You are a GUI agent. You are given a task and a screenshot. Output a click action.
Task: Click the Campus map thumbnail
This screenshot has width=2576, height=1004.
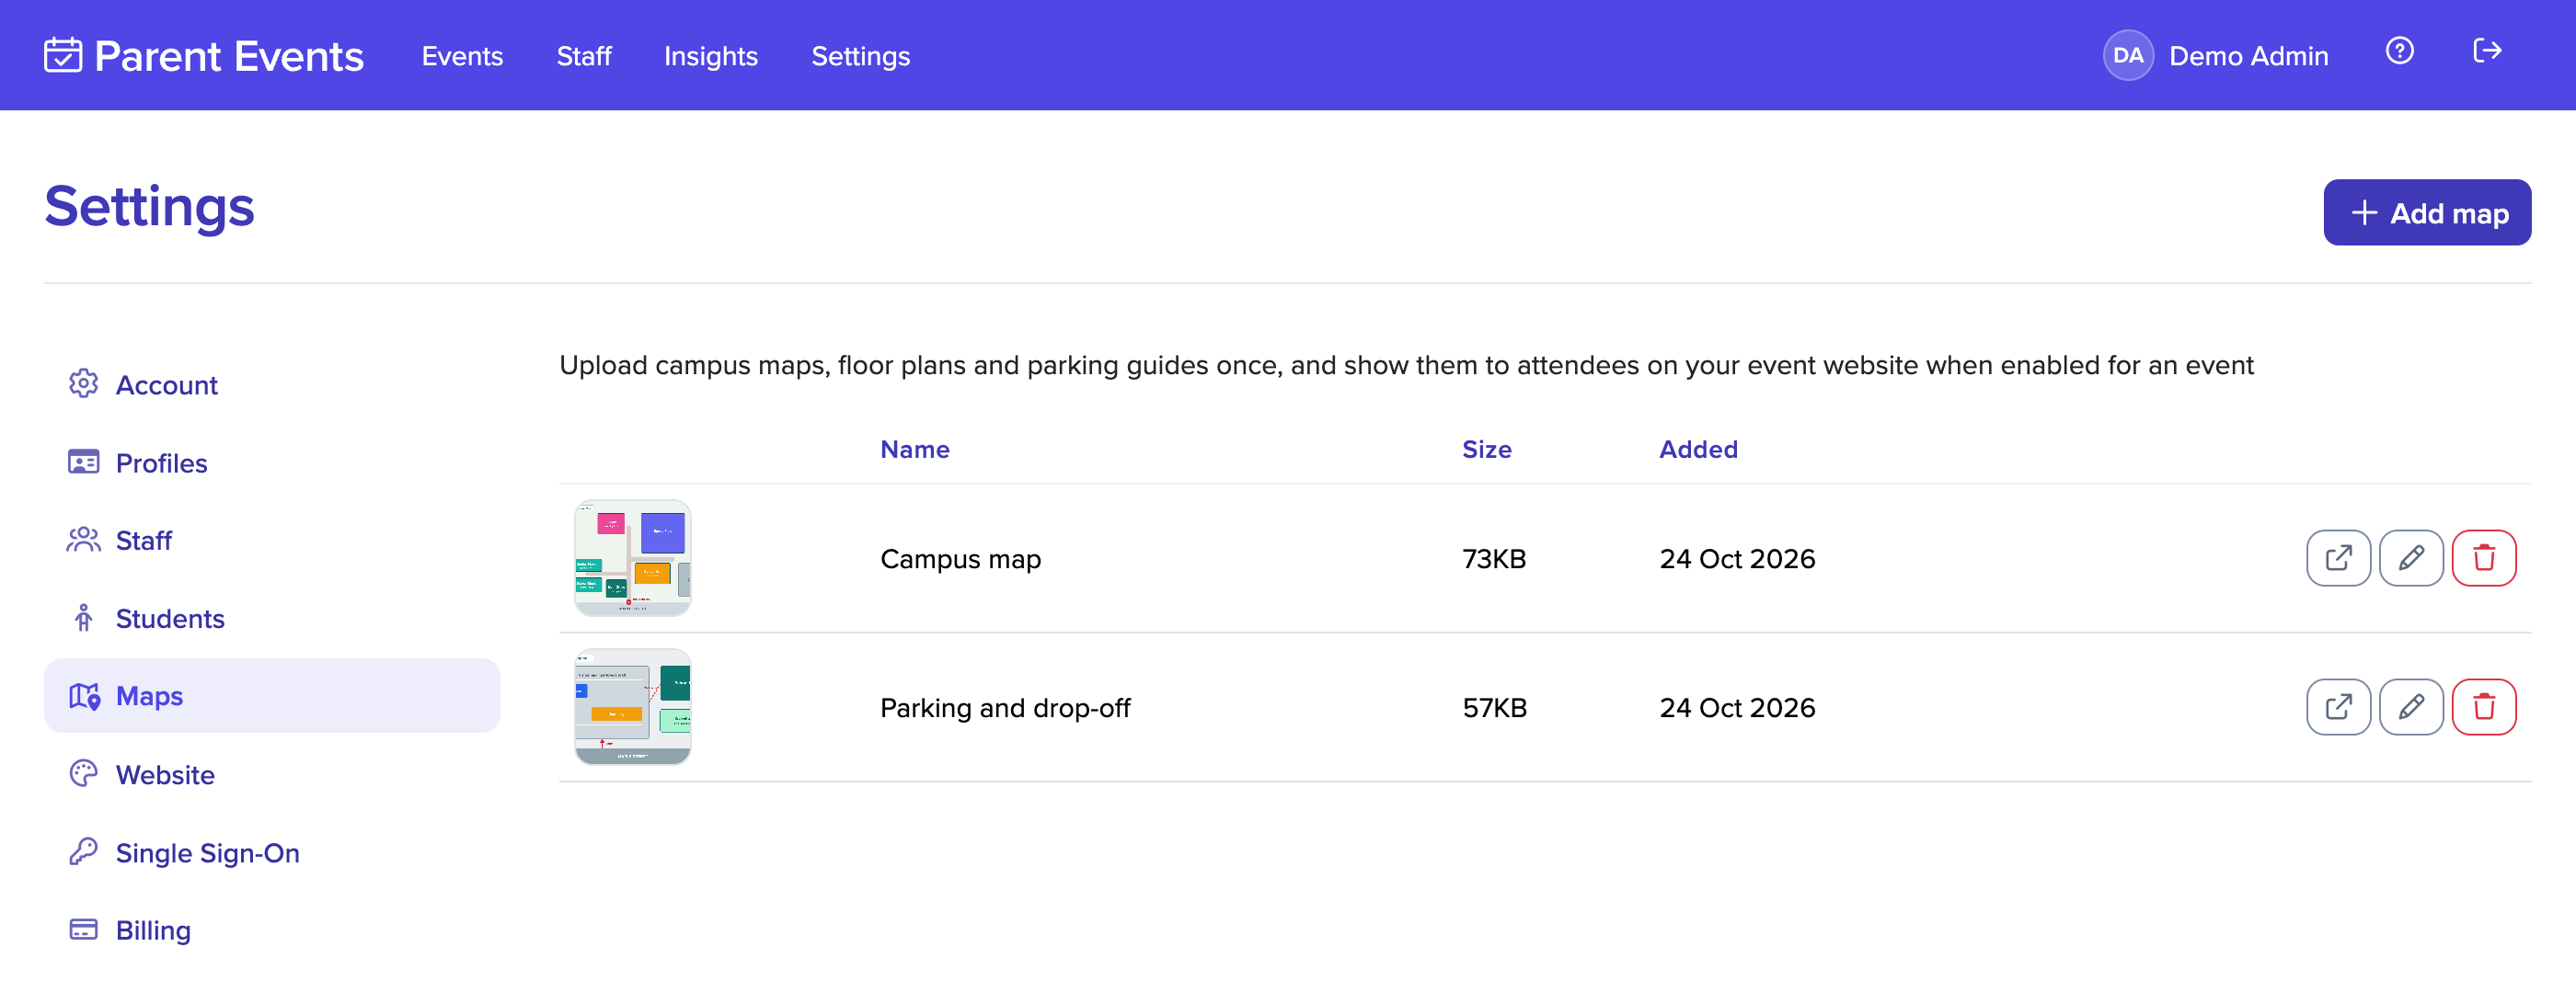632,557
